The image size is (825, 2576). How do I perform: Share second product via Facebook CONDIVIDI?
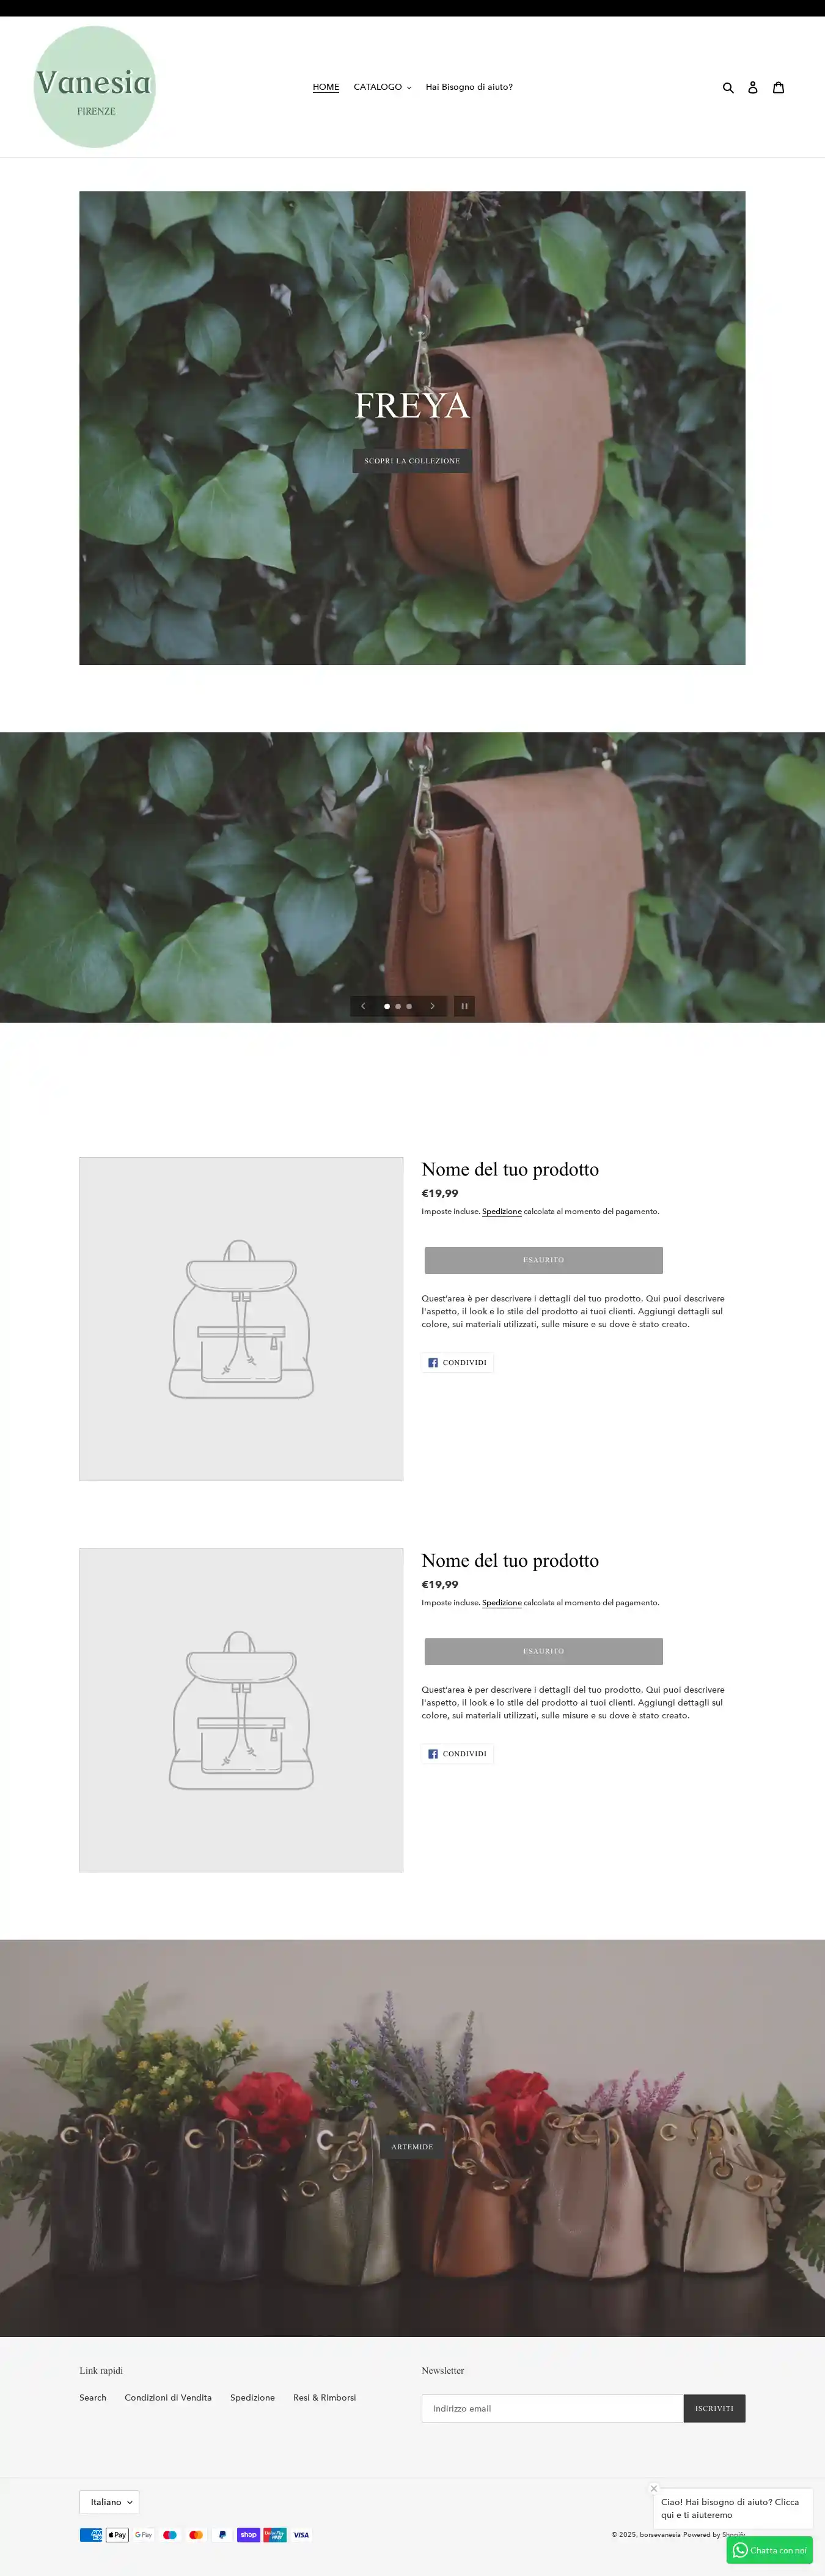pyautogui.click(x=458, y=1753)
